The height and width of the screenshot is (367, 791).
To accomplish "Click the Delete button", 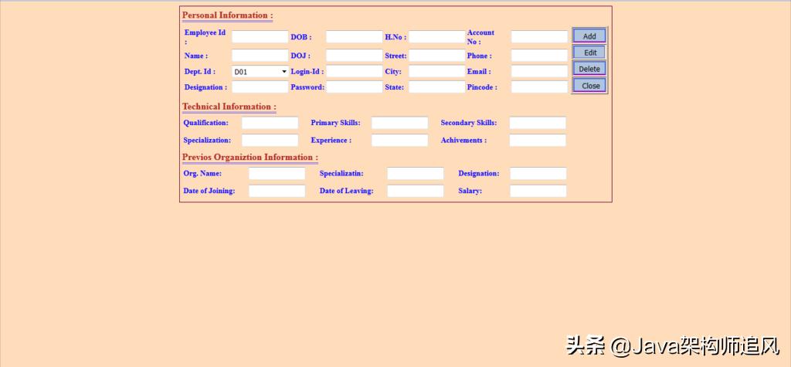I will point(589,69).
